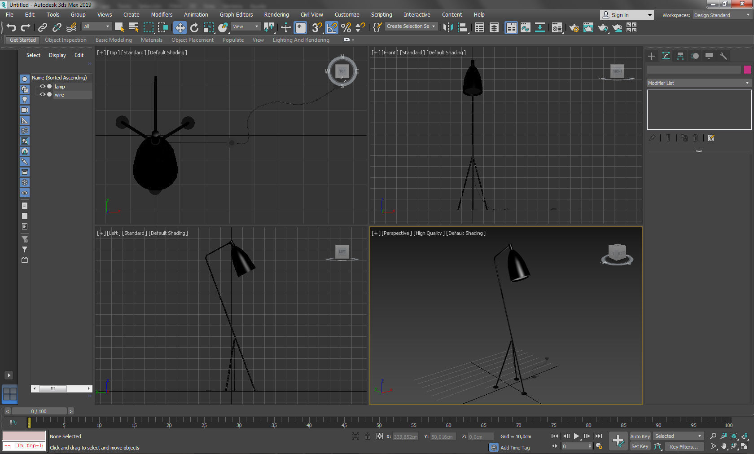
Task: Open Key Filters button
Action: pos(684,446)
